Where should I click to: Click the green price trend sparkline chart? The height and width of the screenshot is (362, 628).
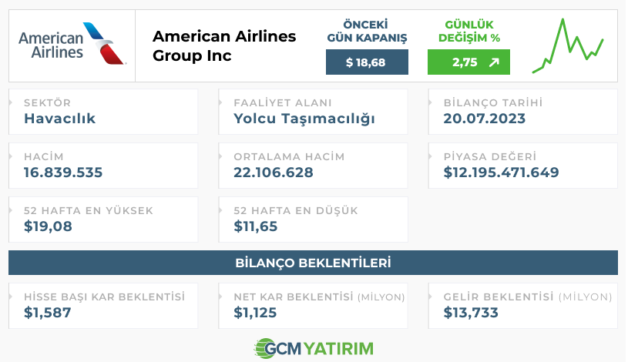point(568,45)
